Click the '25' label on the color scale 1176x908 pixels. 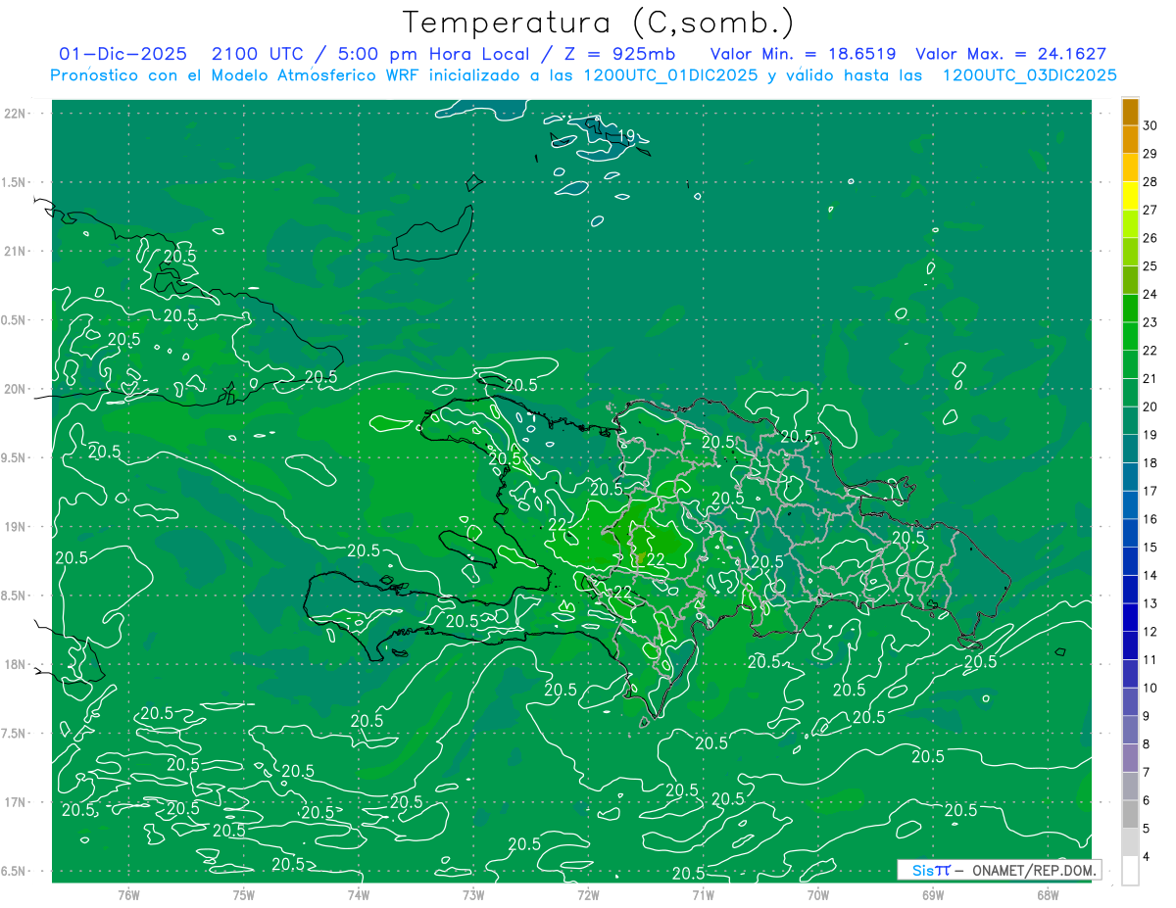[1151, 266]
